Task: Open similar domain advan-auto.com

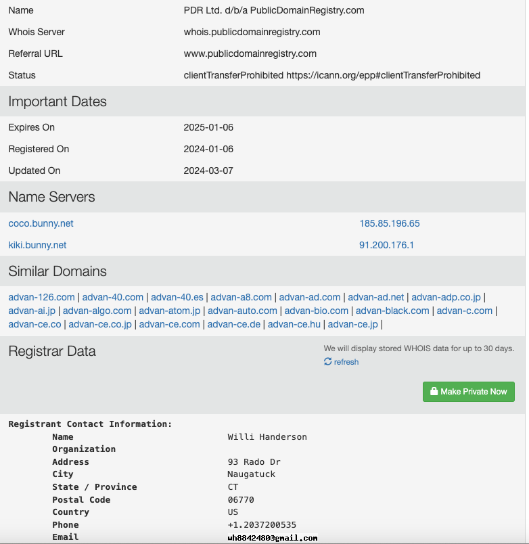Action: pos(242,311)
